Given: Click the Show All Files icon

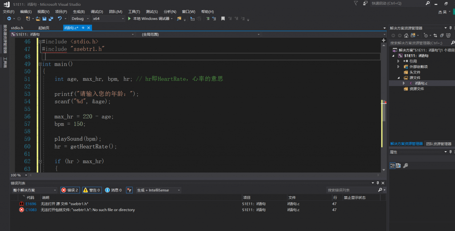Looking at the screenshot, I should point(448,35).
